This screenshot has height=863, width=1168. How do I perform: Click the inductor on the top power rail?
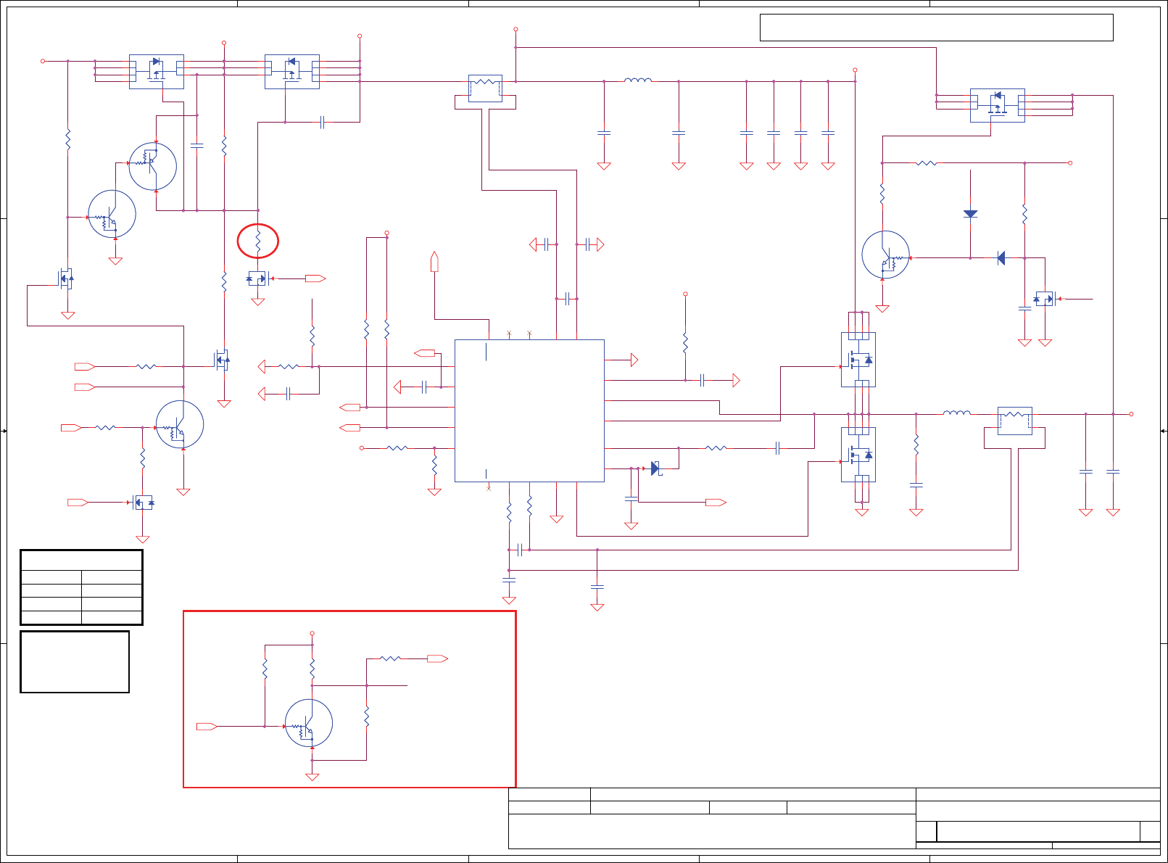638,80
